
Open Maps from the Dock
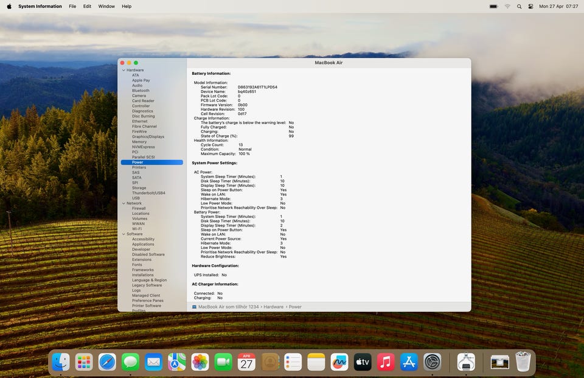click(x=177, y=362)
